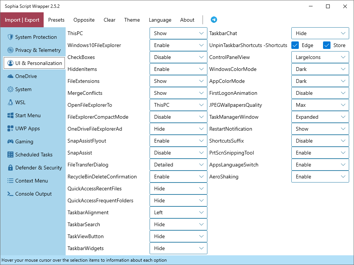Click the Opposite menu item
Viewport: 354px width, 265px height.
coord(84,20)
